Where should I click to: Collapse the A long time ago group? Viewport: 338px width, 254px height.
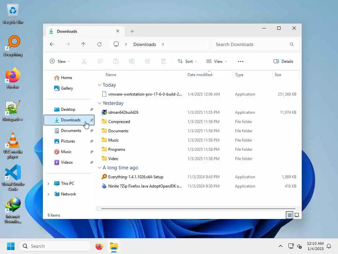[99, 168]
